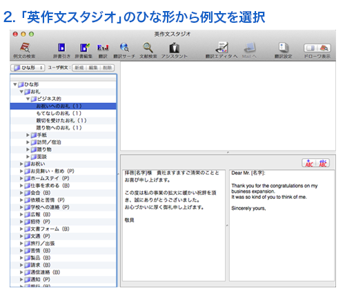Click 新規 user example button
Screen dimensions: 345x297
(x=79, y=68)
